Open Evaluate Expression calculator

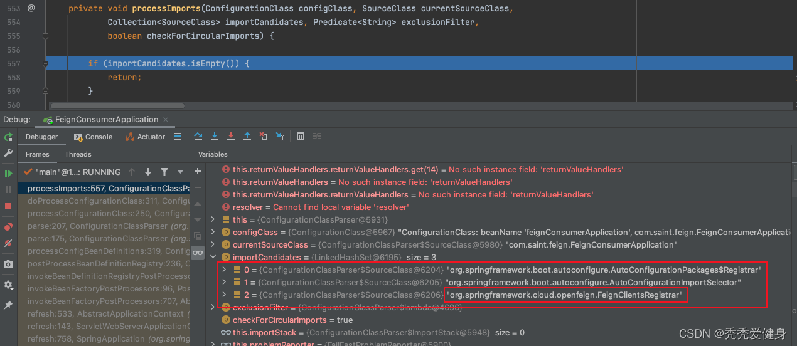(x=301, y=137)
